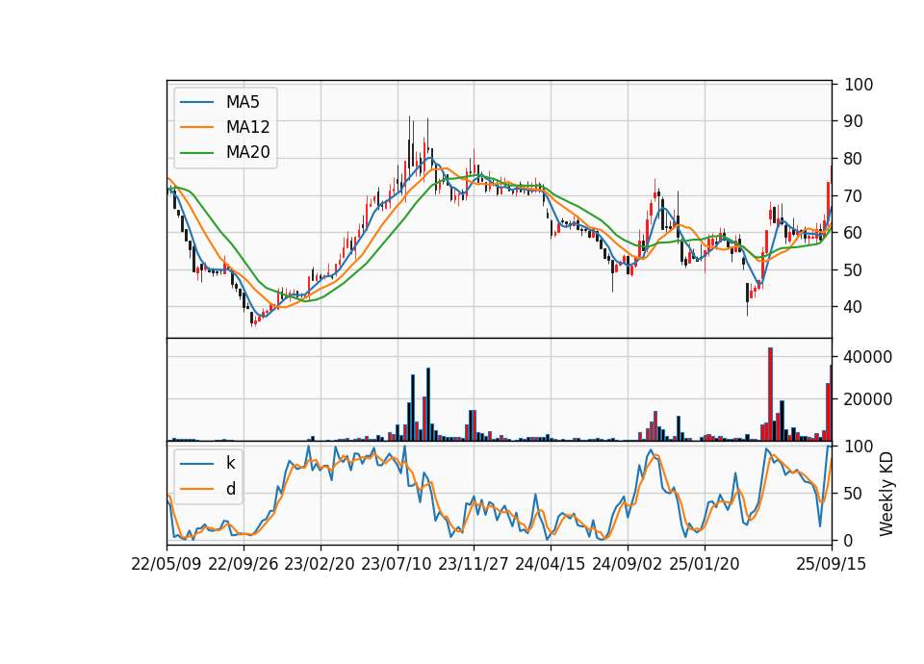Click the 23/07/10 date label
This screenshot has width=924, height=664.
(397, 564)
